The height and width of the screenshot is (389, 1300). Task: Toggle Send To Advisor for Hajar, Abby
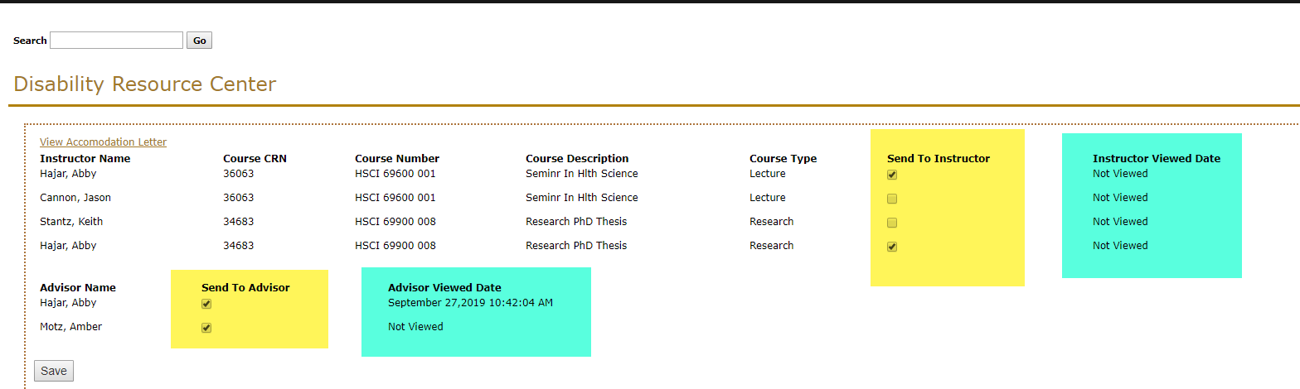(206, 304)
